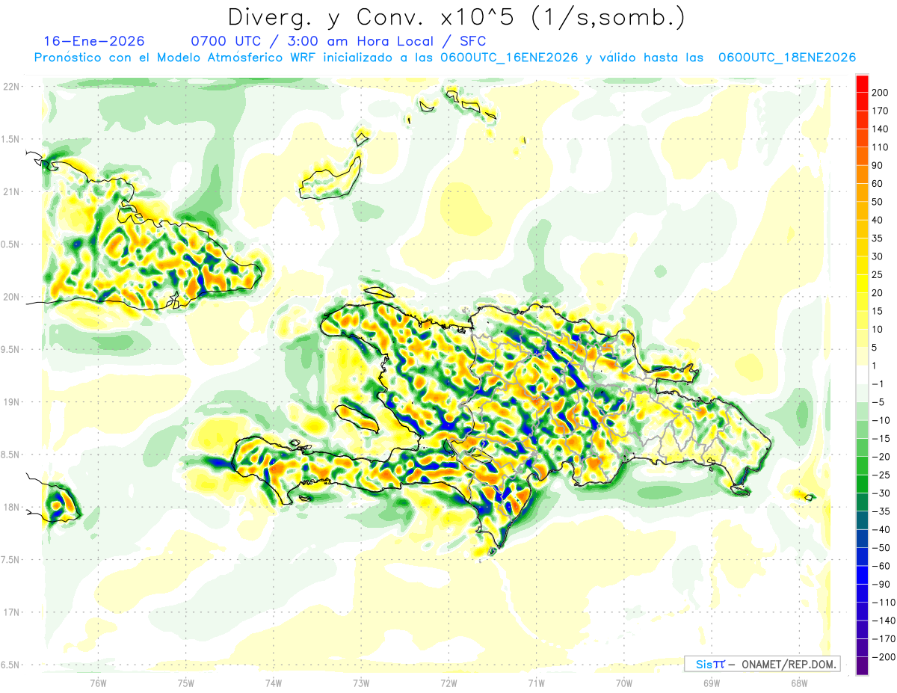Click the red top swatch of colorbar

(x=862, y=83)
